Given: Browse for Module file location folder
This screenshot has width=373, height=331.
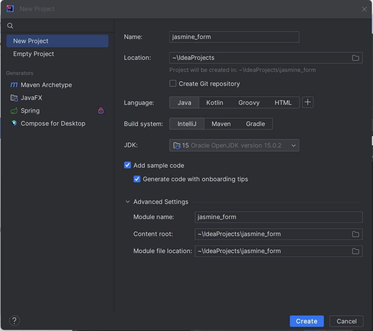Looking at the screenshot, I should (x=355, y=251).
